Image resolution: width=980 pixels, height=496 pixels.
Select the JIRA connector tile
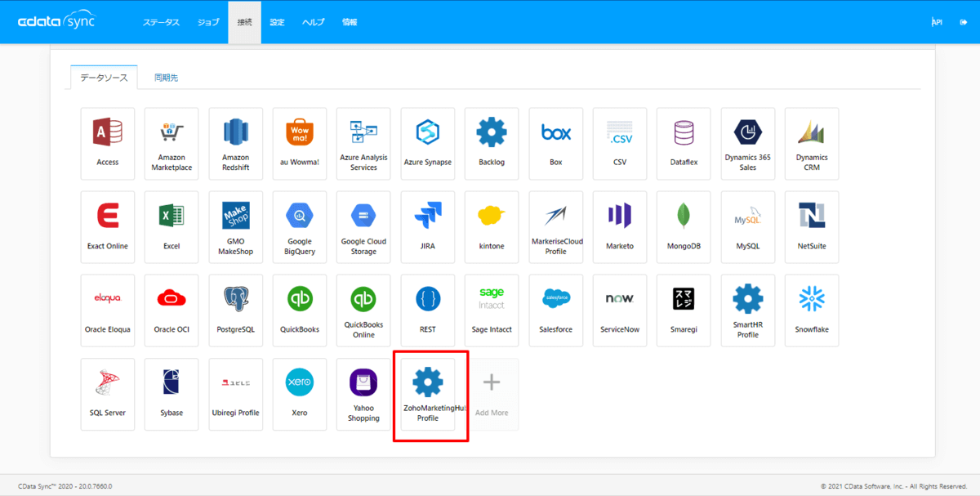click(428, 227)
